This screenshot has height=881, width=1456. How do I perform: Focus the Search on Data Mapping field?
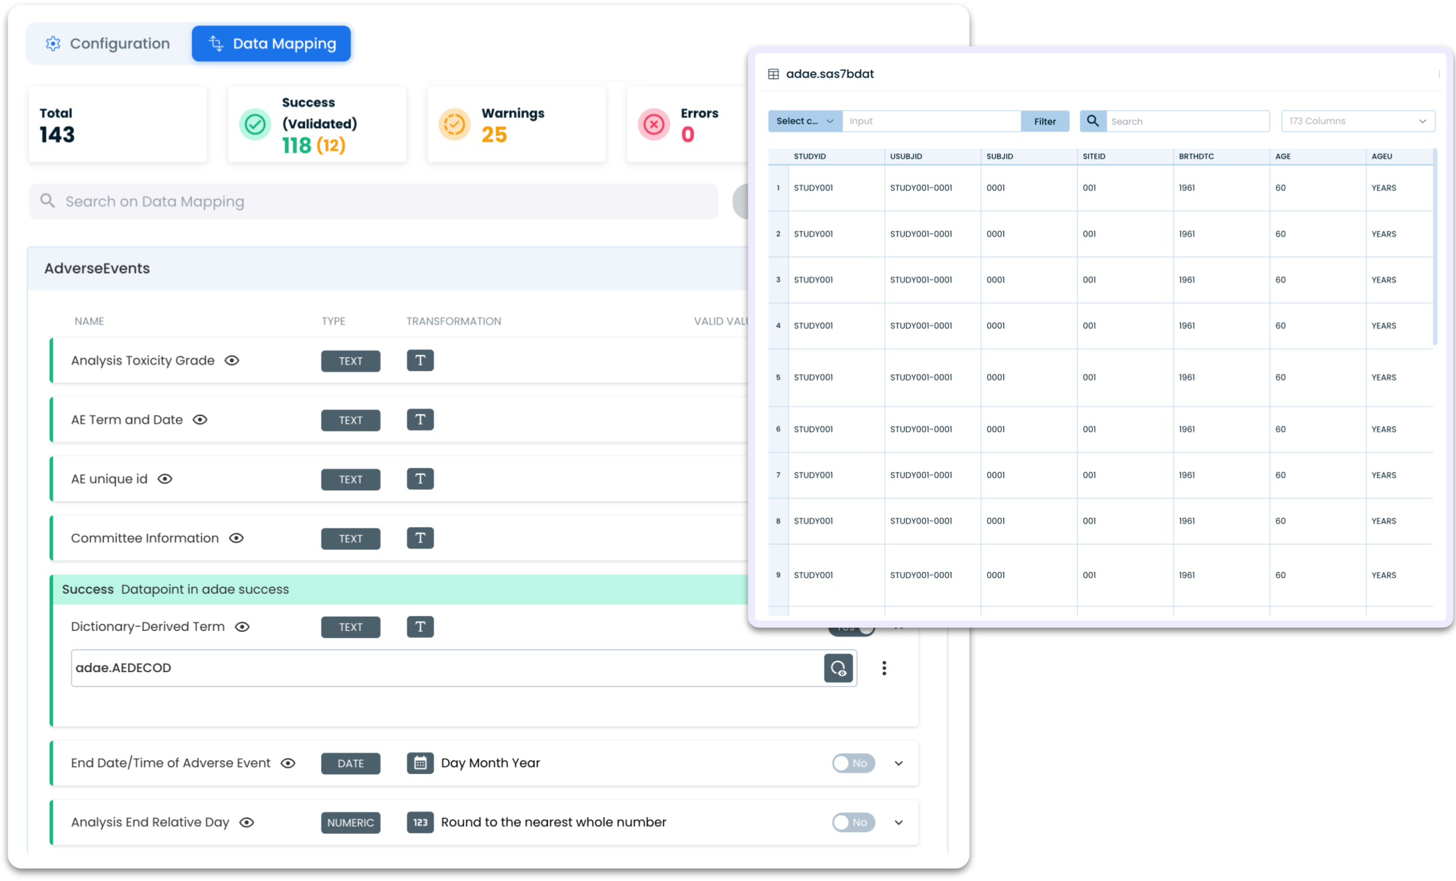pyautogui.click(x=373, y=201)
